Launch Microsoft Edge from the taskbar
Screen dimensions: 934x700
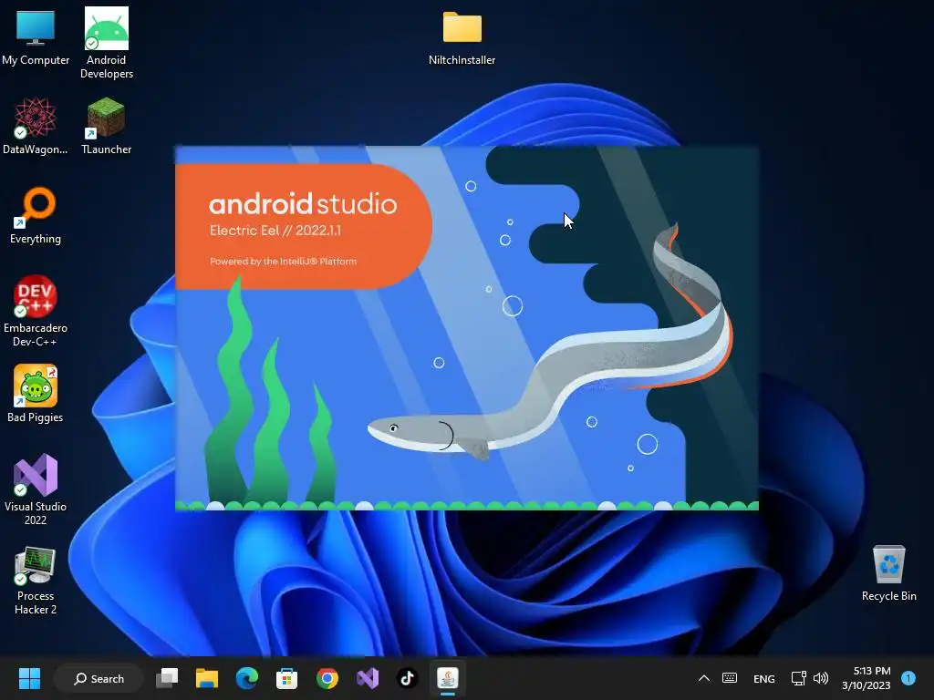pos(246,678)
